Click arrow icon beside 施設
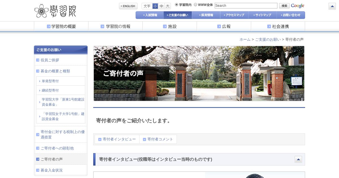This screenshot has width=339, height=178. pos(165,27)
